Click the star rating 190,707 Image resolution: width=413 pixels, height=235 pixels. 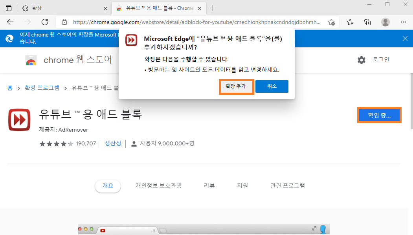68,143
